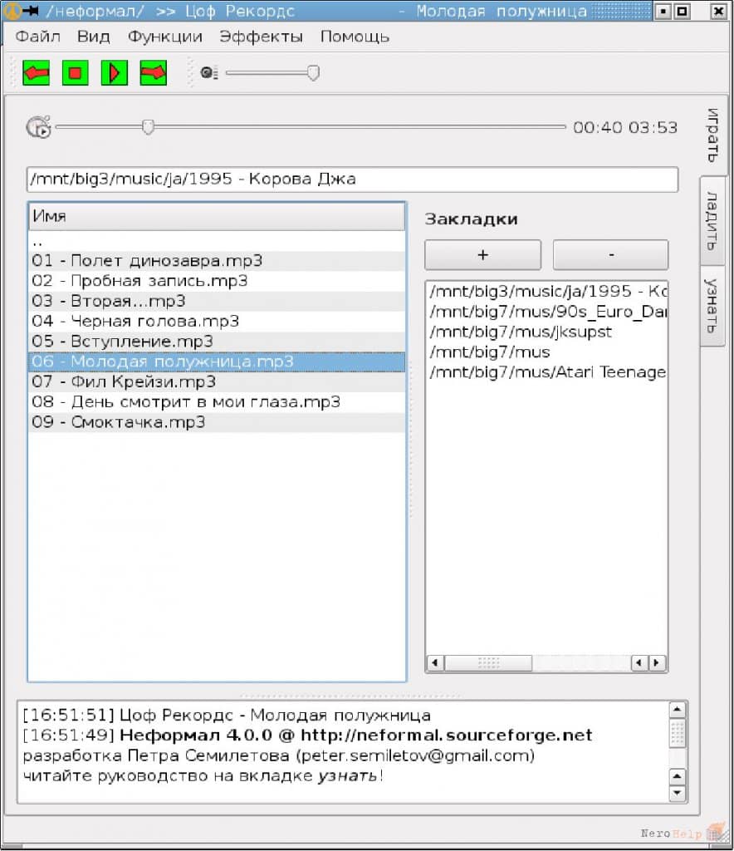The image size is (734, 851).
Task: Open bookmark /mnt/big7/mus/Atari Teenage
Action: point(547,372)
